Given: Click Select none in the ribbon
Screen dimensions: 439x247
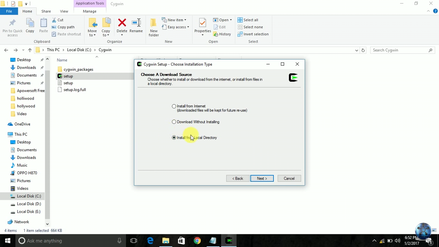Looking at the screenshot, I should (x=250, y=27).
